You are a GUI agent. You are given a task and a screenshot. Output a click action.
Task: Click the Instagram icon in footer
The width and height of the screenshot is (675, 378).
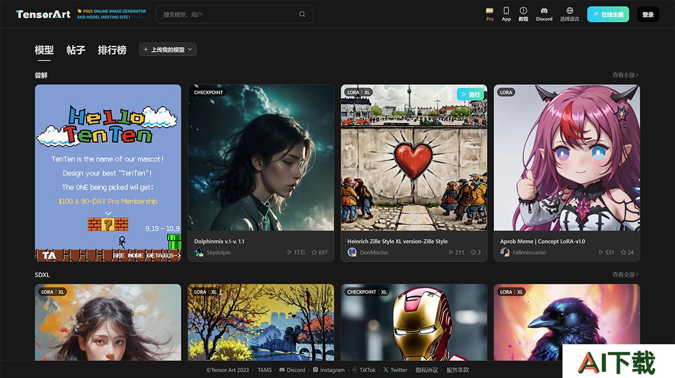316,370
